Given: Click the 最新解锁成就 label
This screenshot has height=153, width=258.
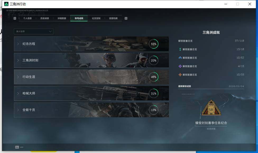Looking at the screenshot, I should tap(185, 86).
